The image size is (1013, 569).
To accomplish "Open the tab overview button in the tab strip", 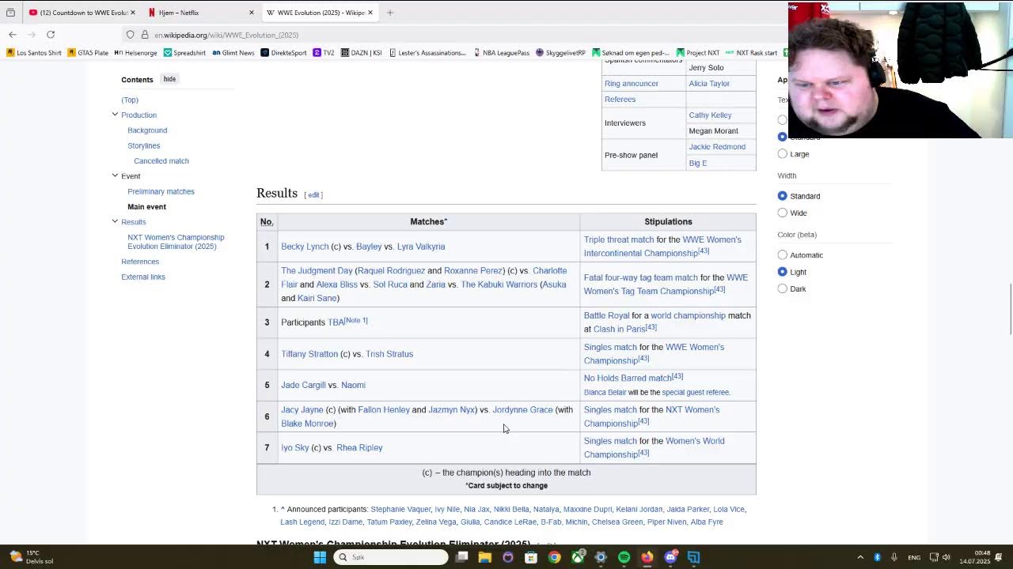I will 10,13.
